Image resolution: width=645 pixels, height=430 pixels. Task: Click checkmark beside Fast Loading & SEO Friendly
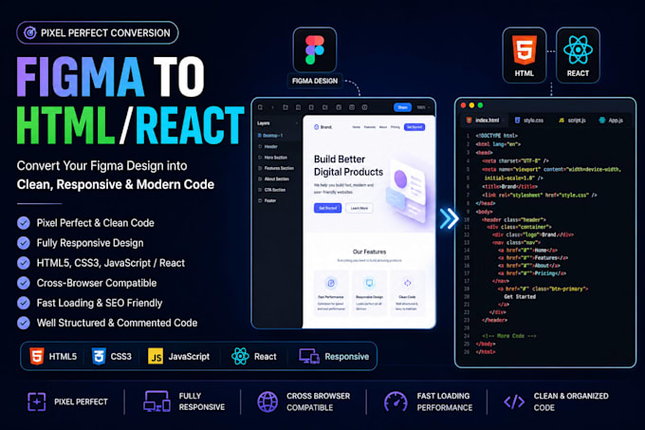pyautogui.click(x=24, y=303)
